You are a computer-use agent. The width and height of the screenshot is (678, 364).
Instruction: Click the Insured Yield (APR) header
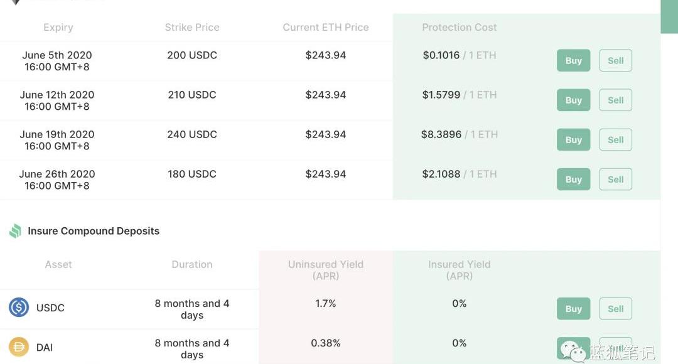459,270
